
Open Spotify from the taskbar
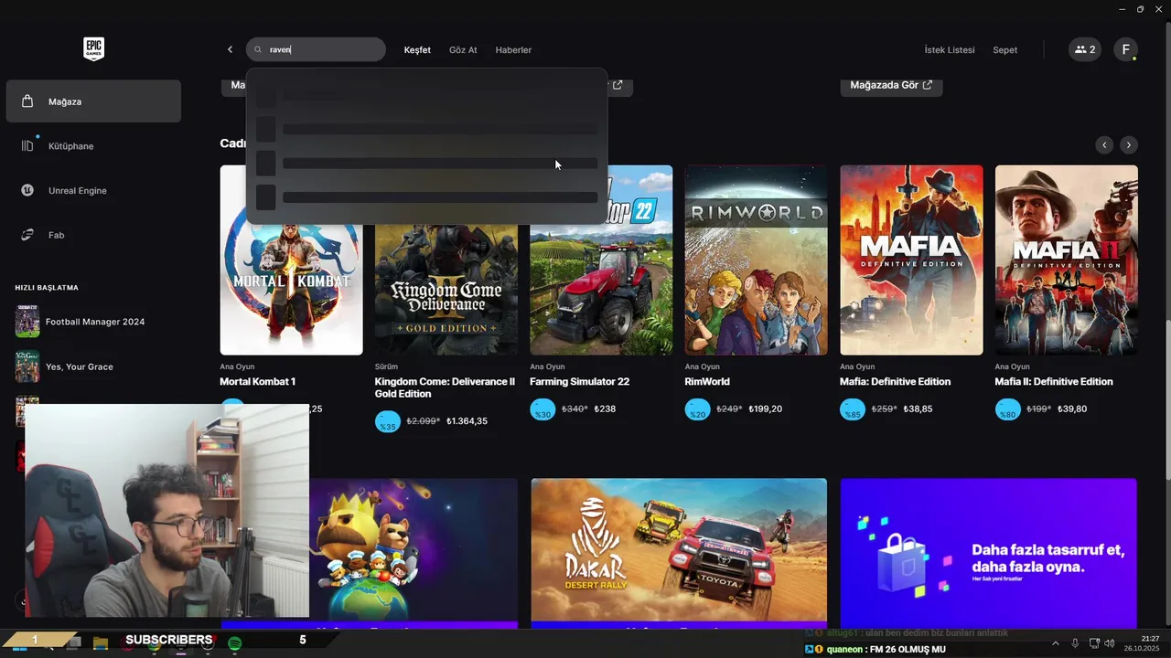[x=234, y=643]
